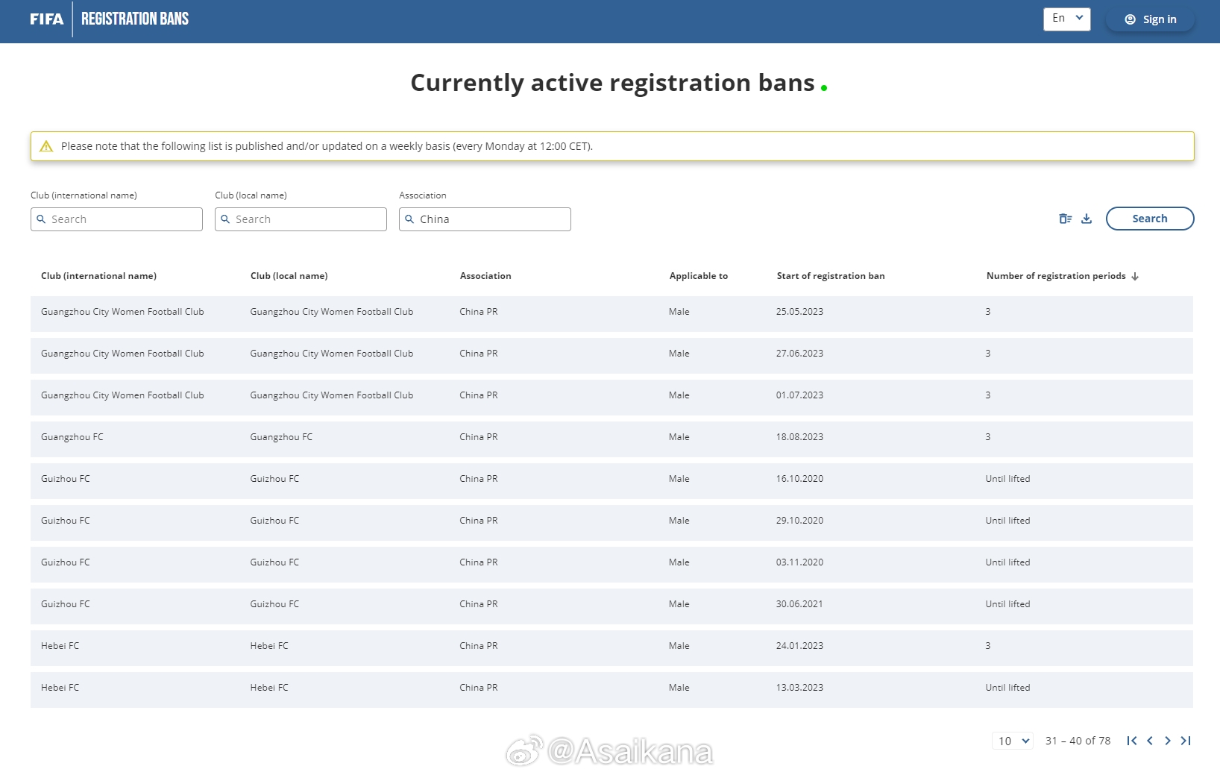Click the Sign in button
The image size is (1220, 778).
(1150, 19)
